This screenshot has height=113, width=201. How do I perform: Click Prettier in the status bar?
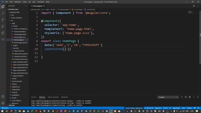pos(189,108)
